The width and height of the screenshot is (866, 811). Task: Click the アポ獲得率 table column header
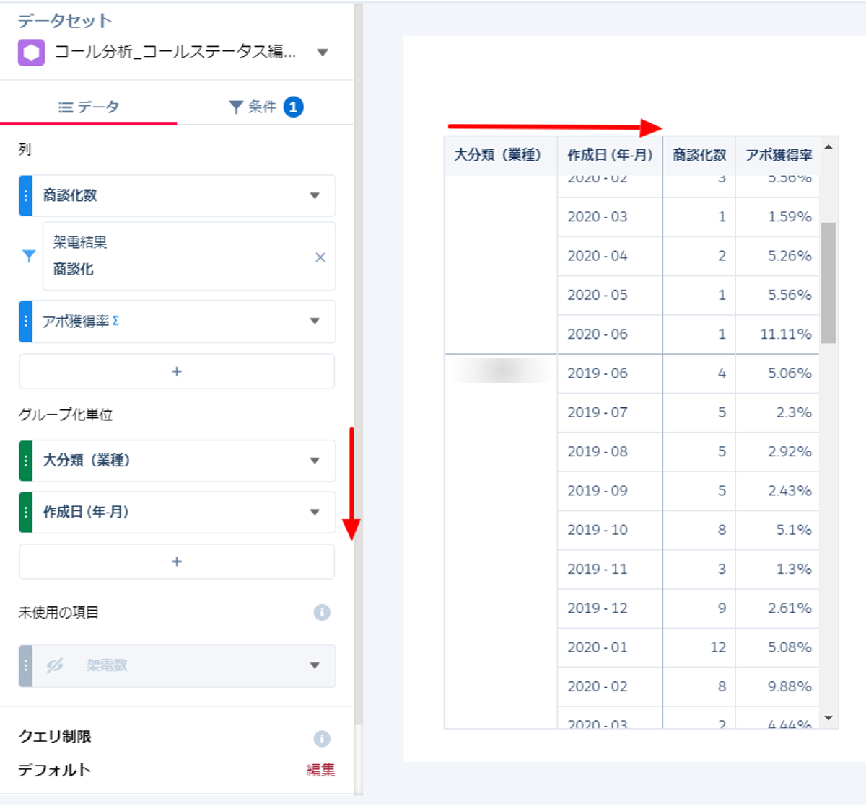(x=778, y=155)
